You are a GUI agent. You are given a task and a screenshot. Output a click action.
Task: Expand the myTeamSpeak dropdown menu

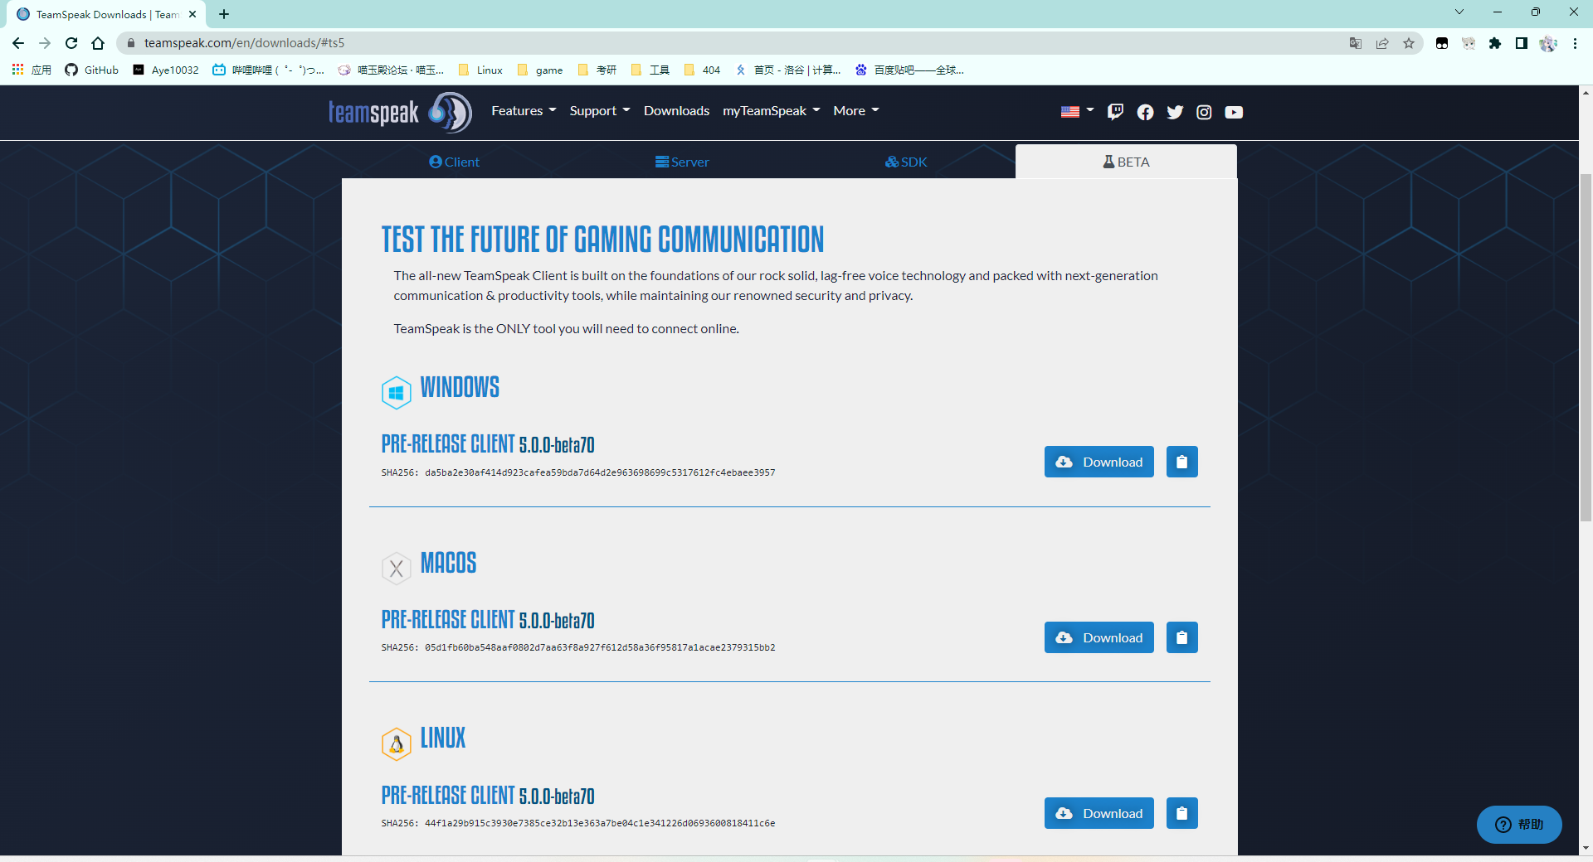point(772,110)
